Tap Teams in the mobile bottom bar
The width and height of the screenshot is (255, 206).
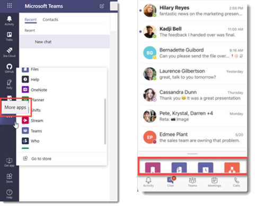(192, 182)
